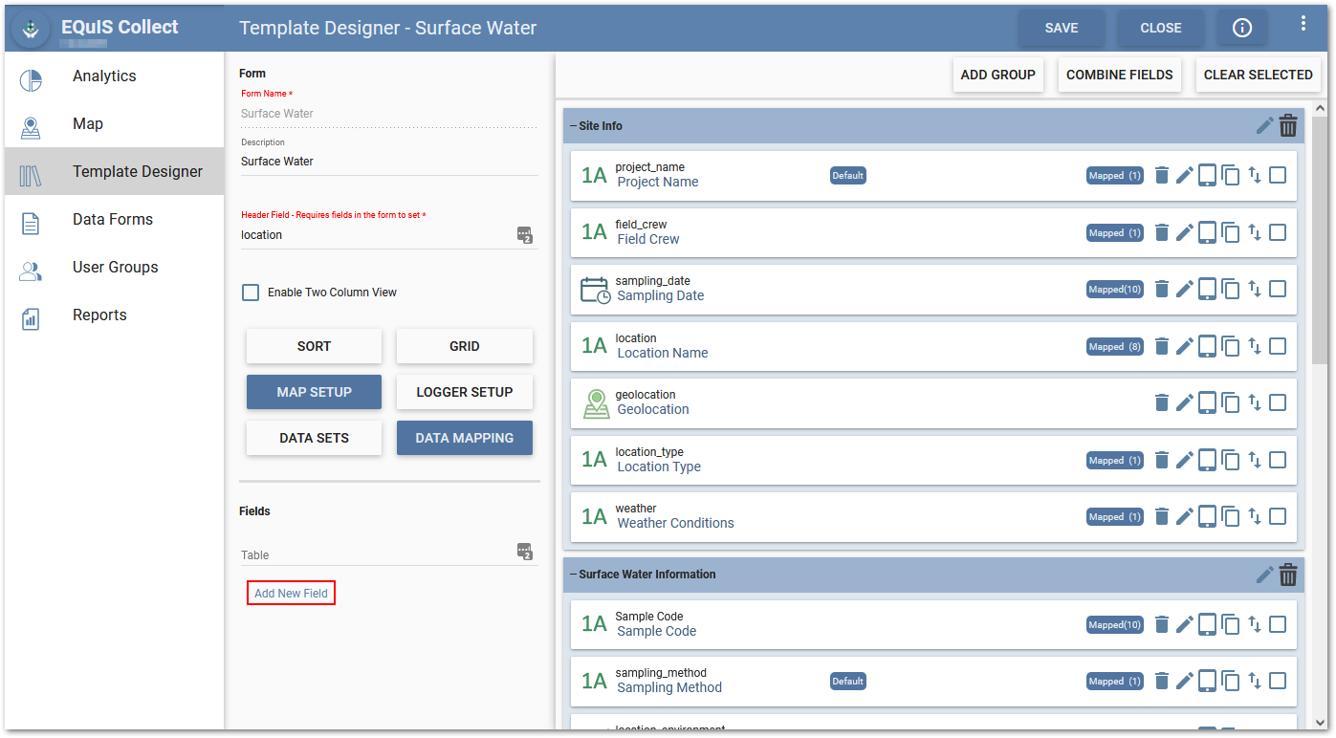Open Reports in the sidebar
This screenshot has height=738, width=1336.
pyautogui.click(x=114, y=315)
